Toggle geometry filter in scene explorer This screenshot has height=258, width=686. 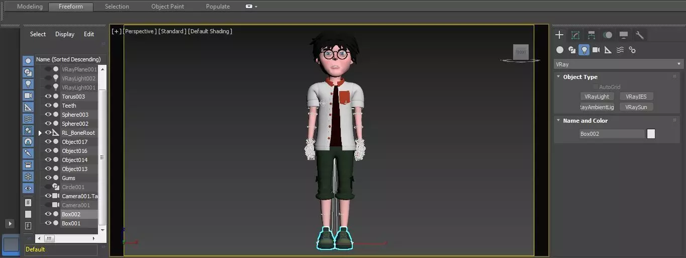pyautogui.click(x=28, y=61)
